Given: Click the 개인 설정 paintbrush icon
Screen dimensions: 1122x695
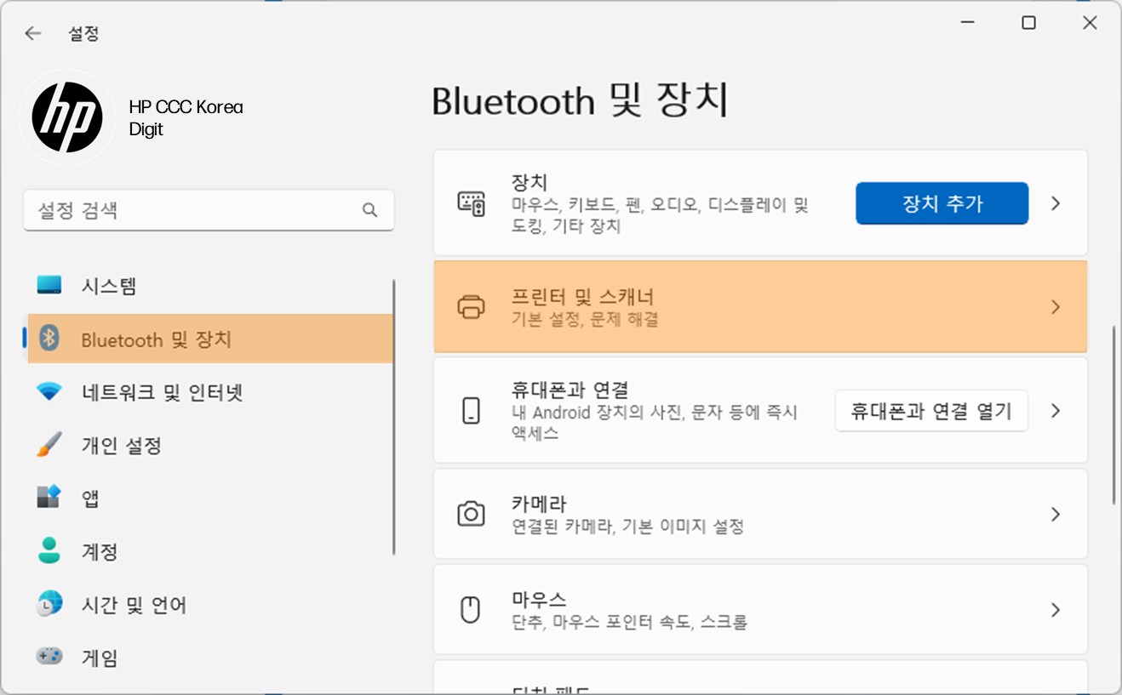Looking at the screenshot, I should point(49,445).
